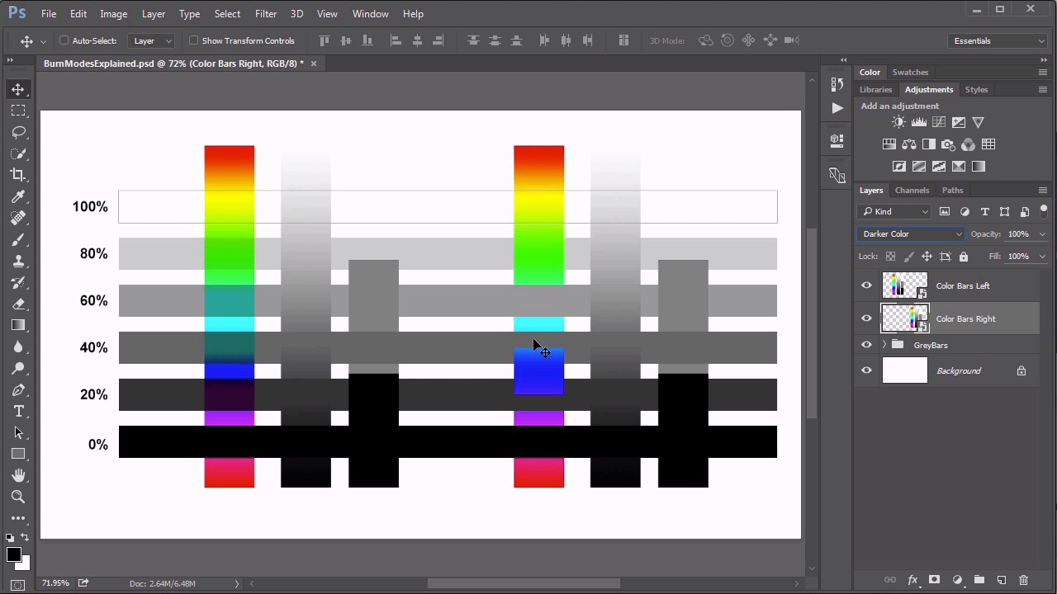
Task: Open the Select menu
Action: click(x=227, y=14)
